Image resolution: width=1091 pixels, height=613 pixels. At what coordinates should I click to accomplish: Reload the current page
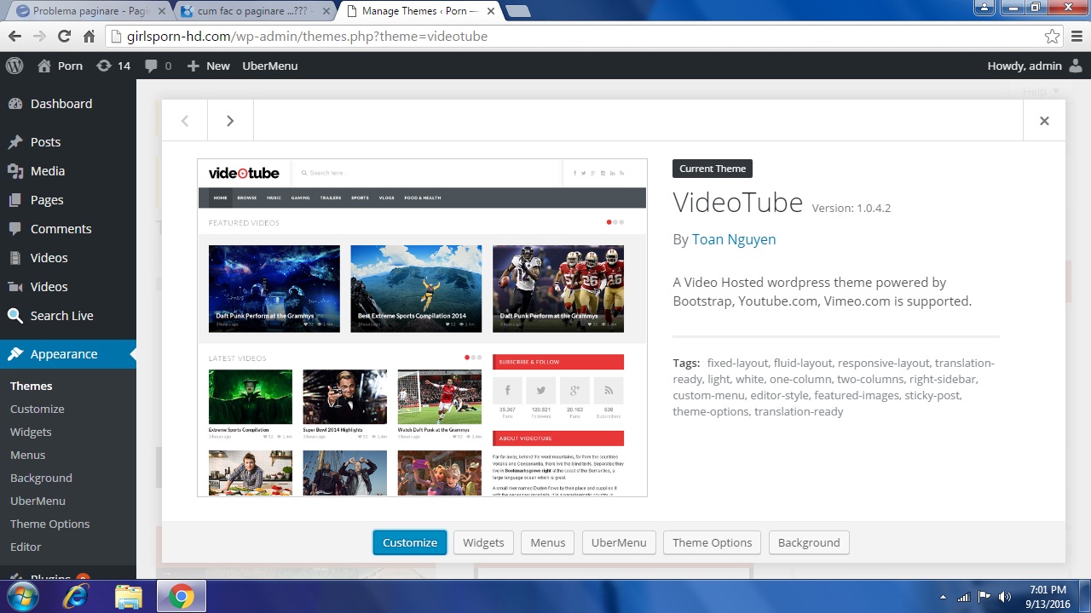(x=64, y=37)
